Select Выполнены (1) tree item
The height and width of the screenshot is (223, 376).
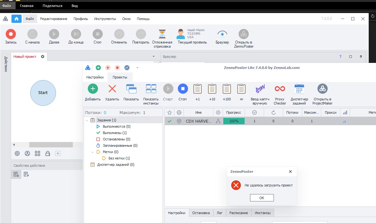click(x=115, y=133)
